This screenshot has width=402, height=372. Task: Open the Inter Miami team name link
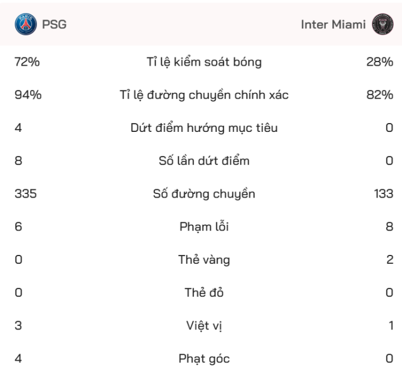pos(333,25)
